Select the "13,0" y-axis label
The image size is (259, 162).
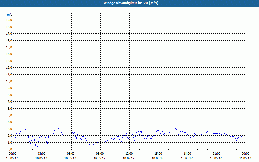[9, 61]
